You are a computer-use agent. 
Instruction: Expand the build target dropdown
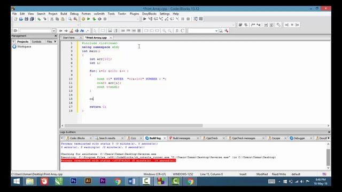[x=138, y=19]
